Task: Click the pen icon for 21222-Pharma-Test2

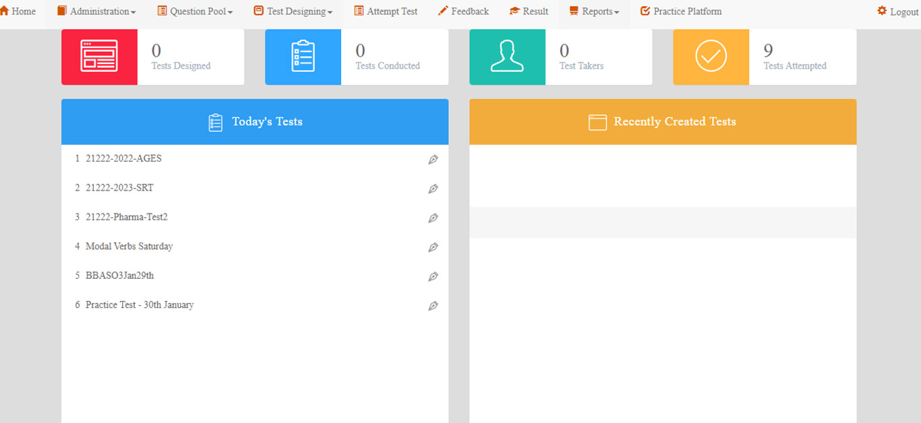Action: (433, 218)
